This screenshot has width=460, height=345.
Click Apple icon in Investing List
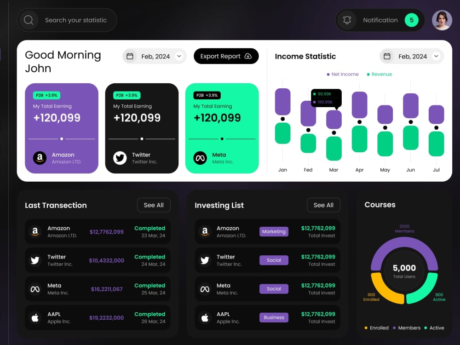205,317
